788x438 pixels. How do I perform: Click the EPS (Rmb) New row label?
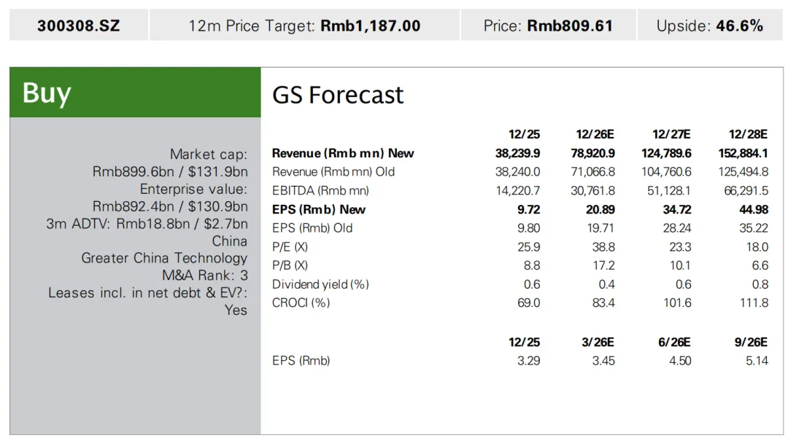pyautogui.click(x=319, y=210)
